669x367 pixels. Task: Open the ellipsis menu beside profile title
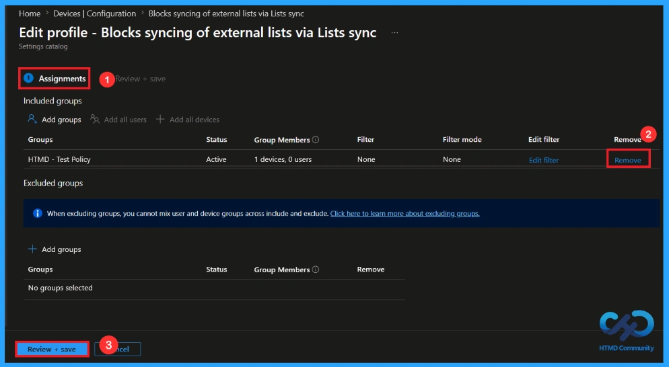(394, 33)
